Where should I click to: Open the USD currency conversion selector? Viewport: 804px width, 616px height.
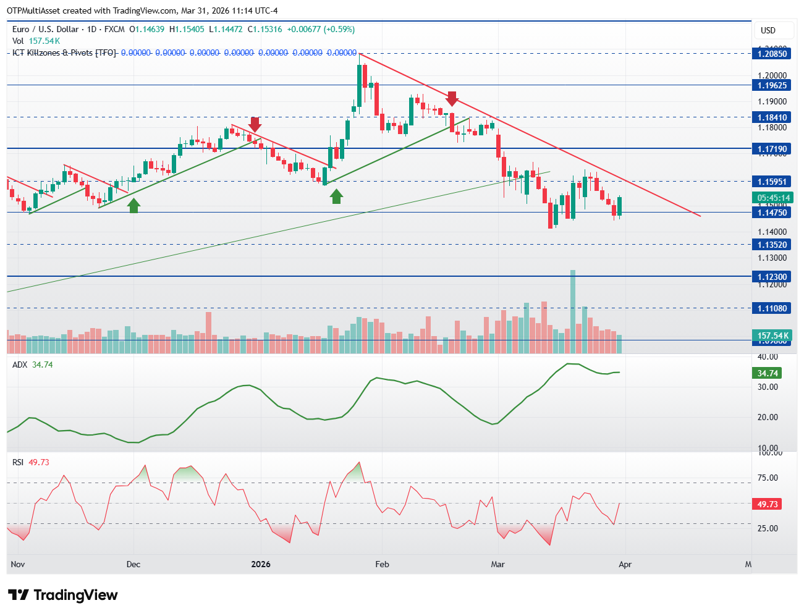click(774, 30)
